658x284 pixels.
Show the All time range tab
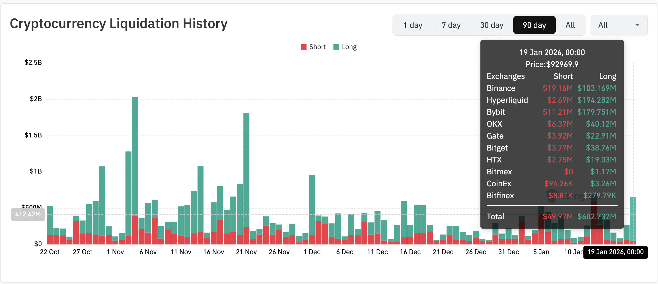coord(570,25)
